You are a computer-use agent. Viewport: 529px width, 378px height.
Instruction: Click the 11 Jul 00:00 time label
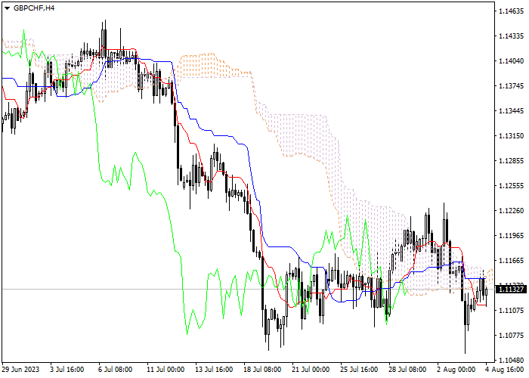click(x=166, y=370)
